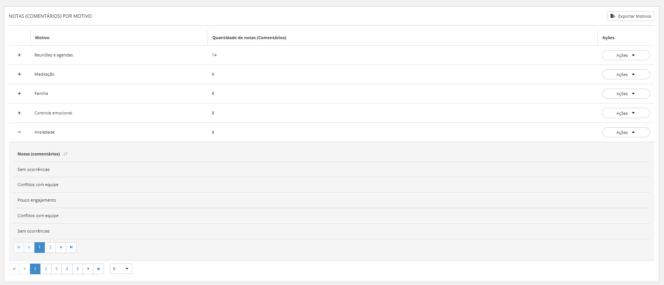This screenshot has height=285, width=664.
Task: Go to page 3 of main table
Action: click(56, 269)
